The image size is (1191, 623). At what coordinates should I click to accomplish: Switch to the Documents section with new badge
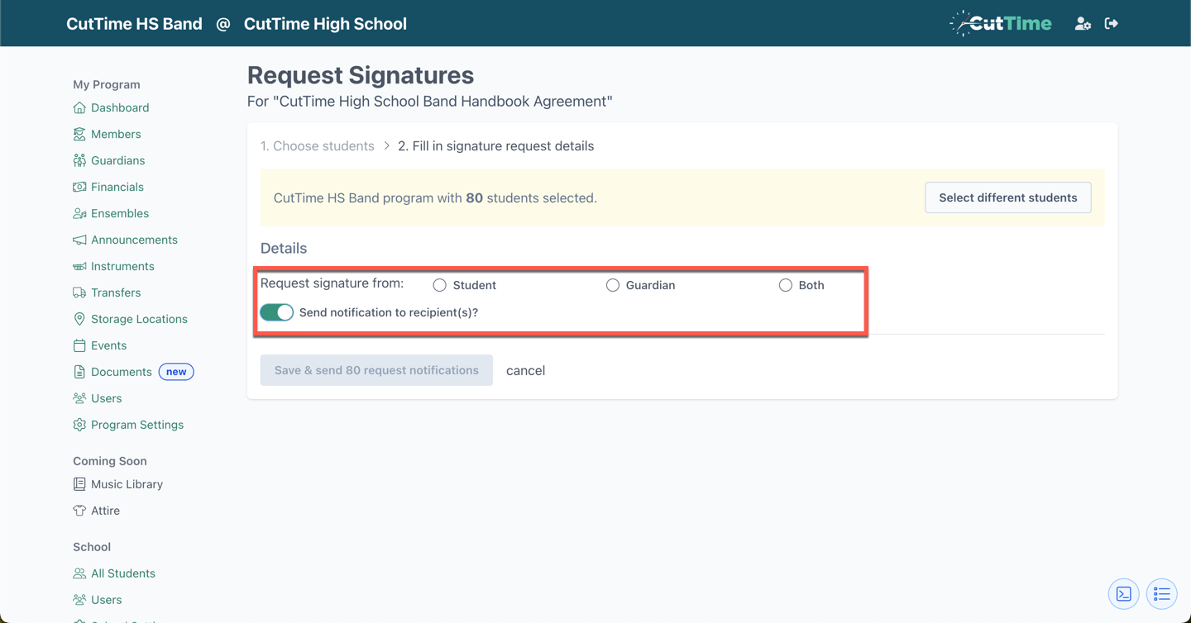coord(122,372)
